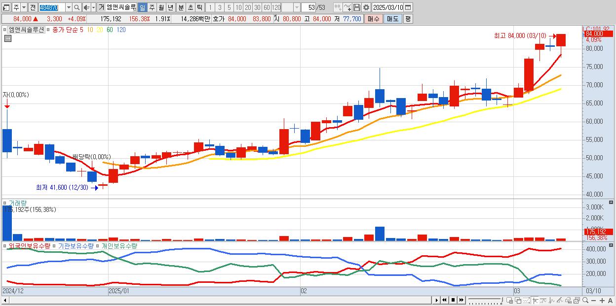Click the dotted line chart icon in bottom toolbar

(x=526, y=300)
